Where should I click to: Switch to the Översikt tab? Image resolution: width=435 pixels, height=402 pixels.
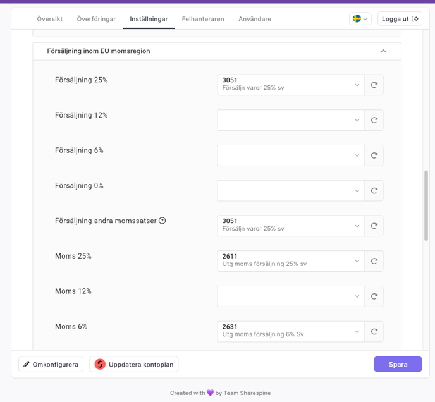click(50, 19)
